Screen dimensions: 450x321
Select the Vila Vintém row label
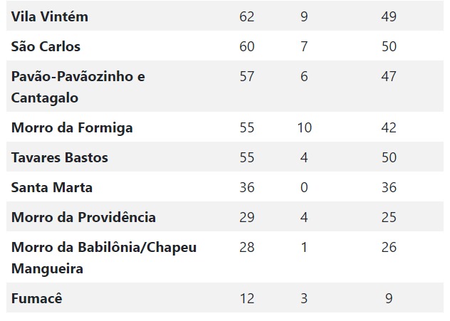tap(50, 16)
